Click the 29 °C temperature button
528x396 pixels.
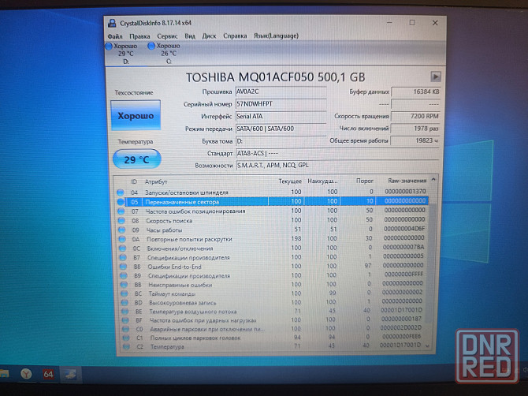pyautogui.click(x=136, y=159)
